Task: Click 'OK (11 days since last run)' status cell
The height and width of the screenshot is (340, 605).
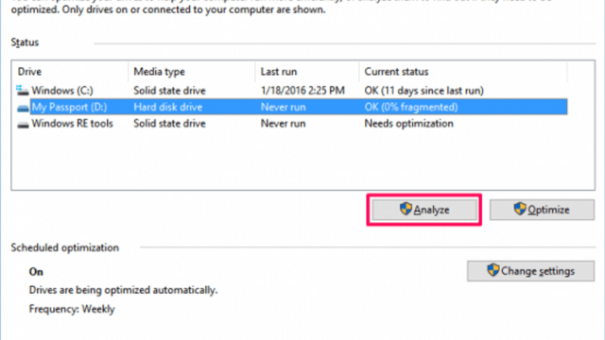Action: point(423,91)
